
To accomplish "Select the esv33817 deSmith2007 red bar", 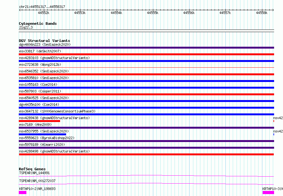I will click(146, 54).
